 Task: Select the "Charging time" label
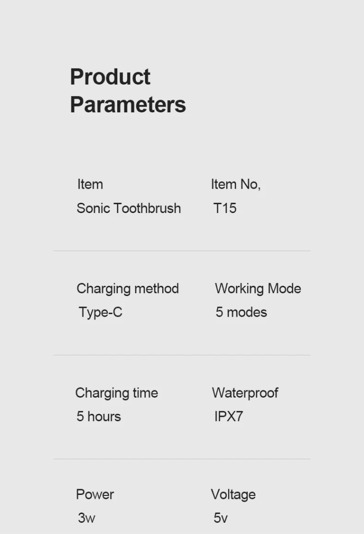(116, 393)
